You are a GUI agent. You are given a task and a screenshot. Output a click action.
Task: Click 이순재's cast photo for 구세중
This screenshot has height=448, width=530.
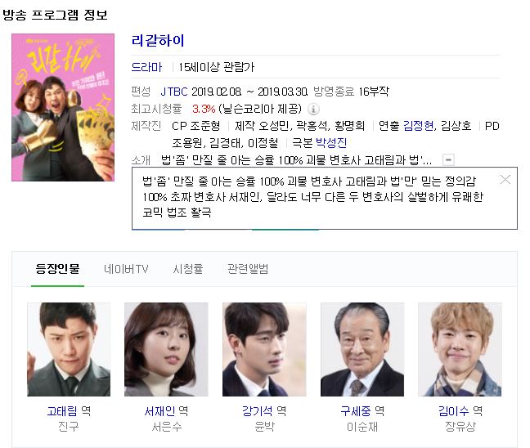[362, 349]
